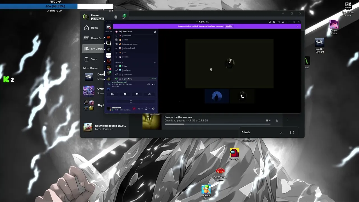This screenshot has height=202, width=359.
Task: Open Dead by Daylight in Most Recent
Action: [x=94, y=77]
